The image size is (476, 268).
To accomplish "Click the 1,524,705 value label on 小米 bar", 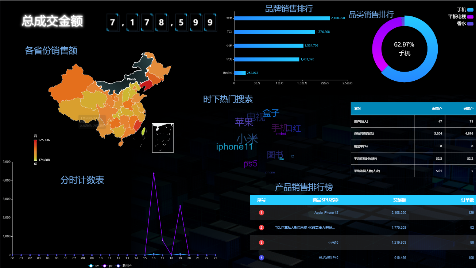I will coord(311,45).
